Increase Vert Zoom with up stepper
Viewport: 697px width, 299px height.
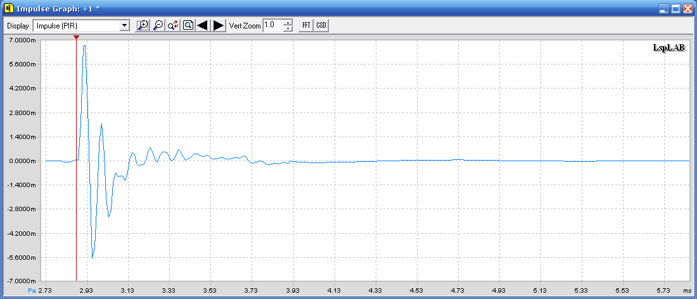(288, 23)
